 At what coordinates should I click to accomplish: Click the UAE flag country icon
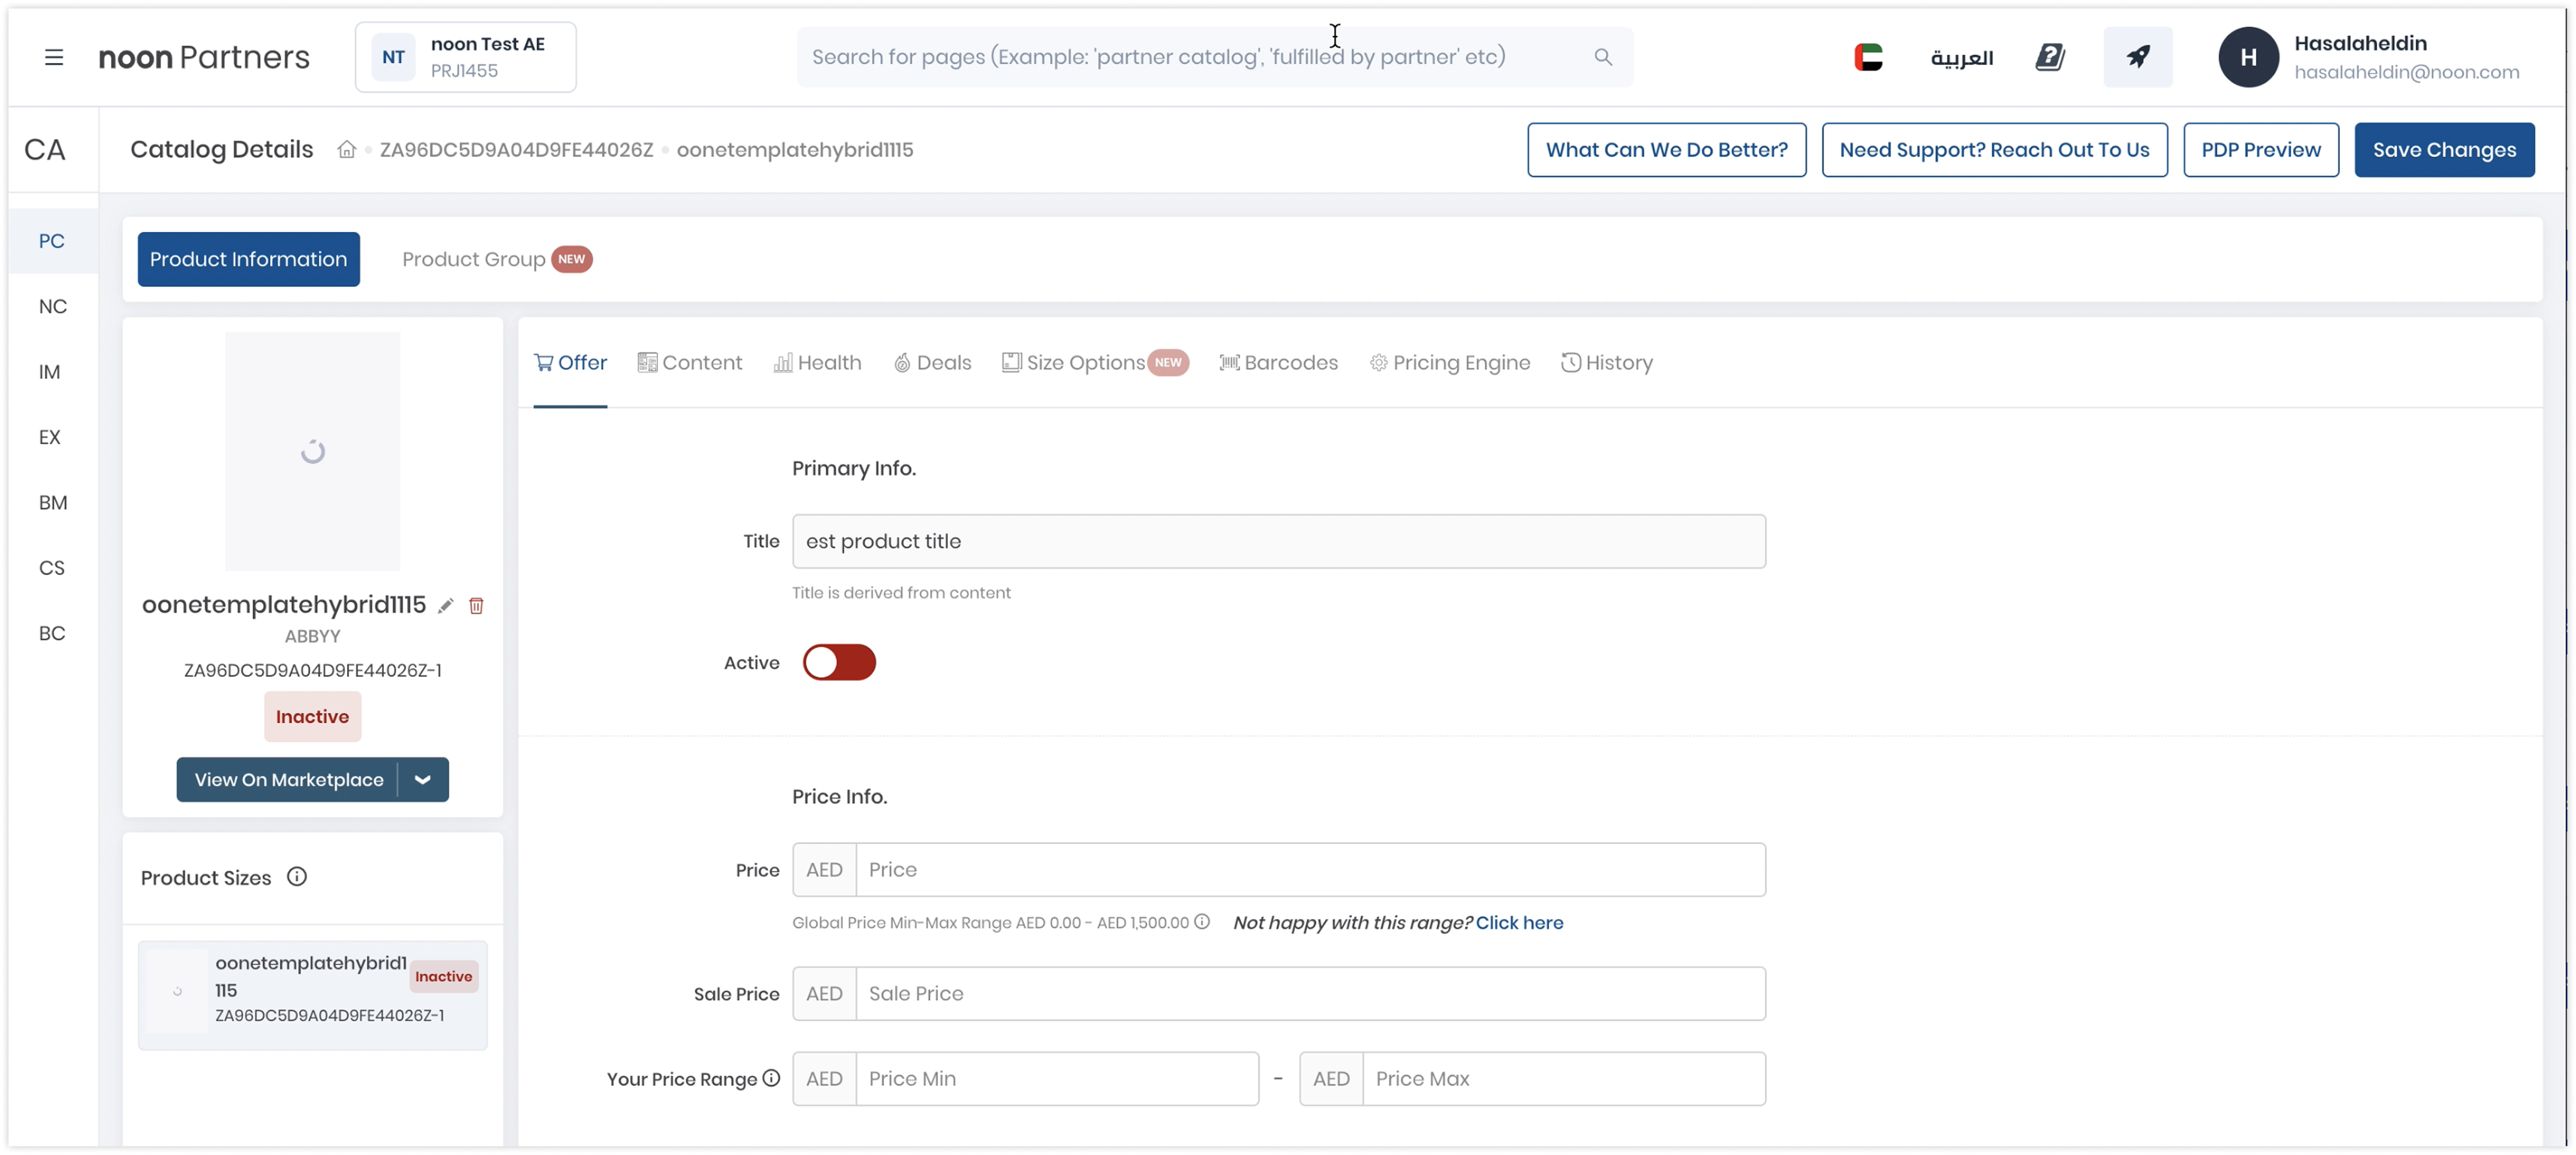(x=1867, y=57)
